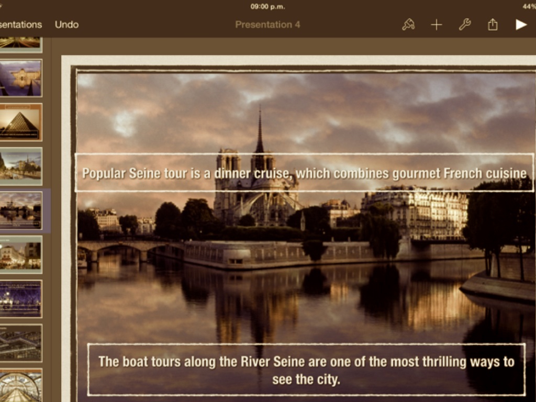Viewport: 536px width, 402px height.
Task: Select the "Popular Seine tour" text box
Action: point(304,173)
